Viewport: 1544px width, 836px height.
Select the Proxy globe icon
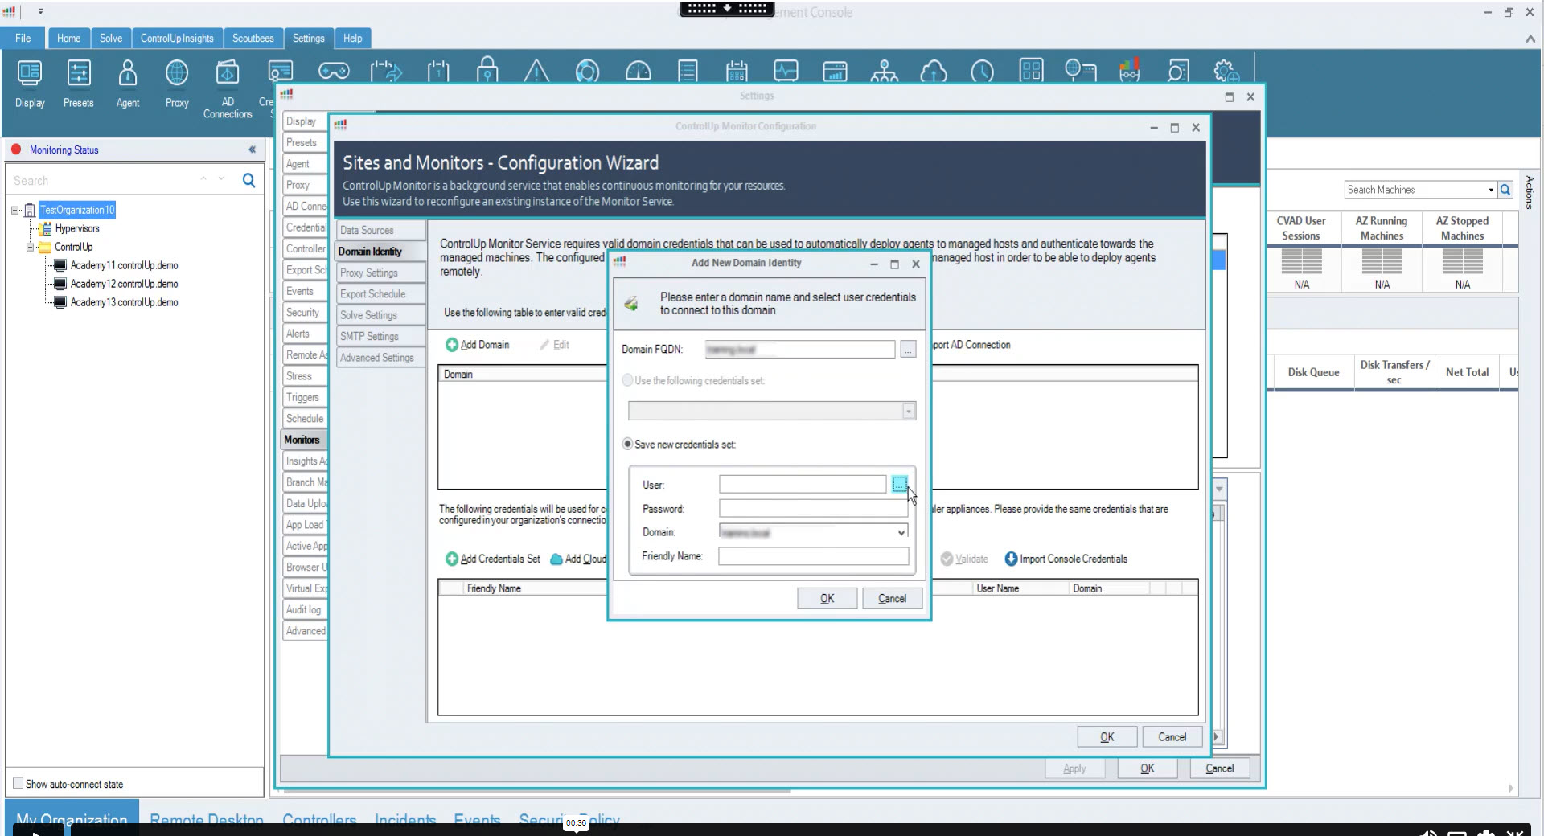click(177, 83)
